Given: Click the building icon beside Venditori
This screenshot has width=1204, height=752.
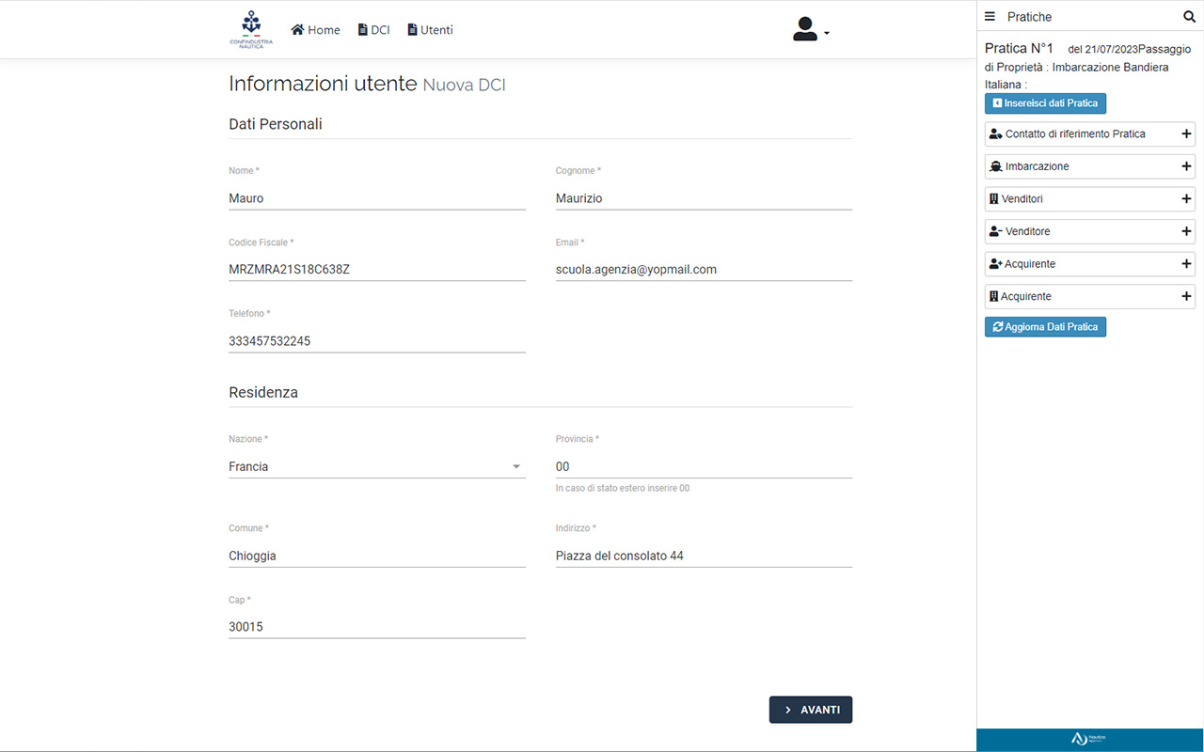Looking at the screenshot, I should [994, 199].
